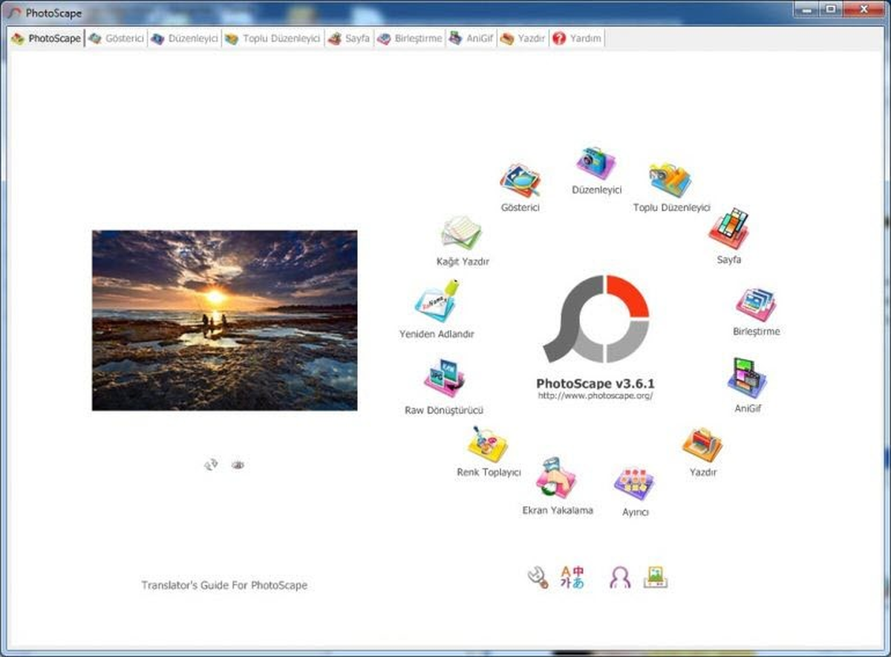Image resolution: width=891 pixels, height=657 pixels.
Task: Switch to the Düzenleyici tab
Action: pyautogui.click(x=184, y=39)
